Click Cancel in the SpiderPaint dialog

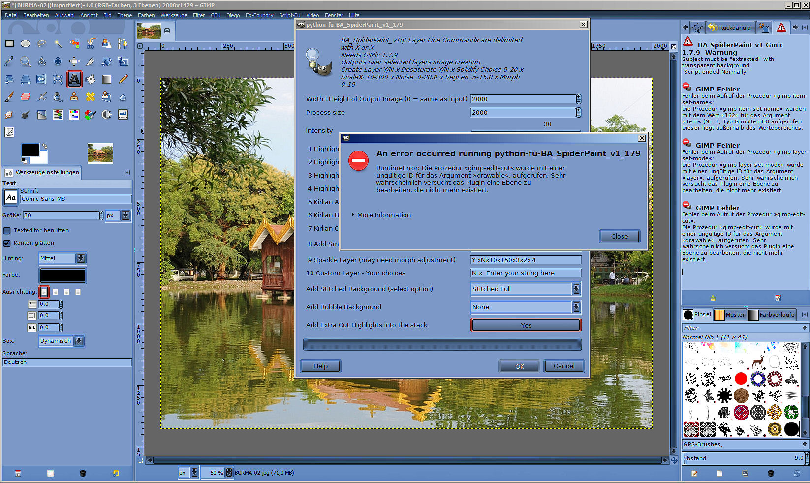[564, 366]
